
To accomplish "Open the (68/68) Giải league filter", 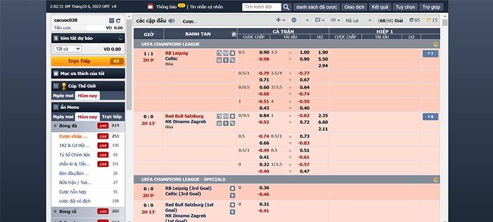I will (390, 20).
